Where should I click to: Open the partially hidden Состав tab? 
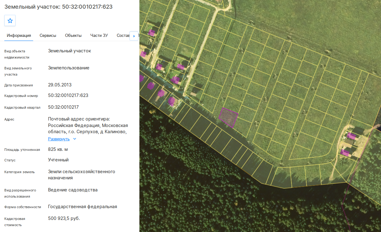point(123,35)
